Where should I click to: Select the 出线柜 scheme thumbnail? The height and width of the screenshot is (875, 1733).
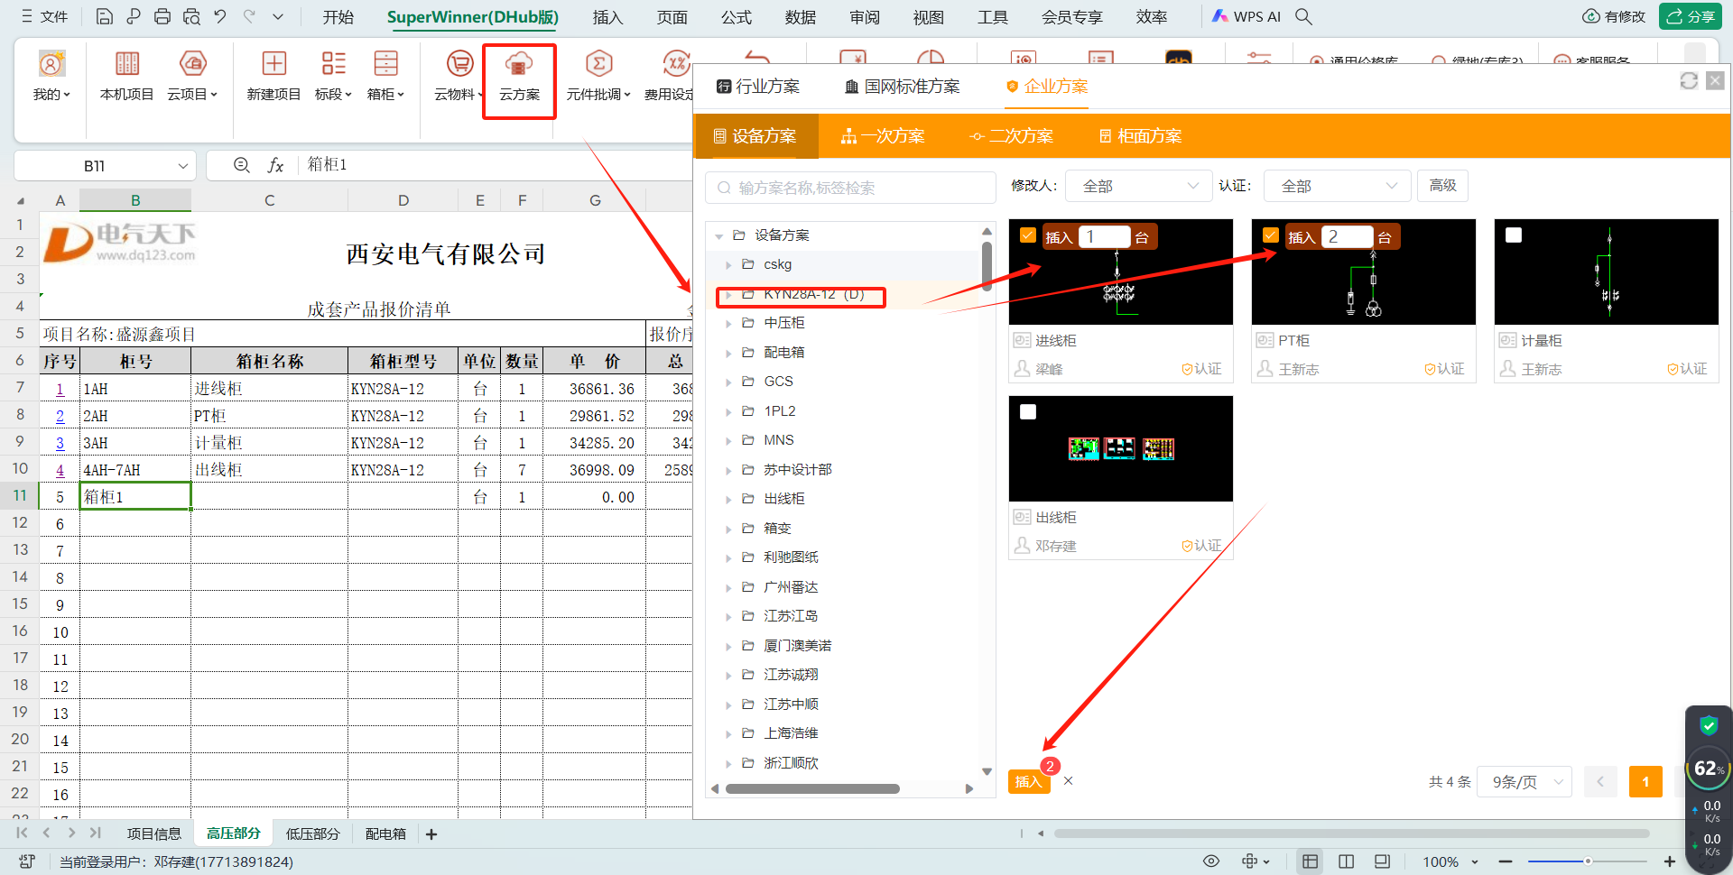pos(1120,448)
